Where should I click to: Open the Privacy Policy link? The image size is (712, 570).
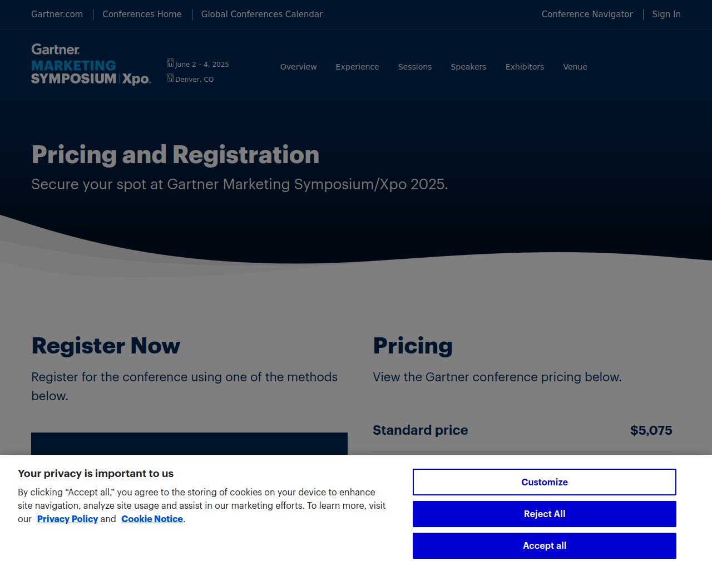pos(67,519)
